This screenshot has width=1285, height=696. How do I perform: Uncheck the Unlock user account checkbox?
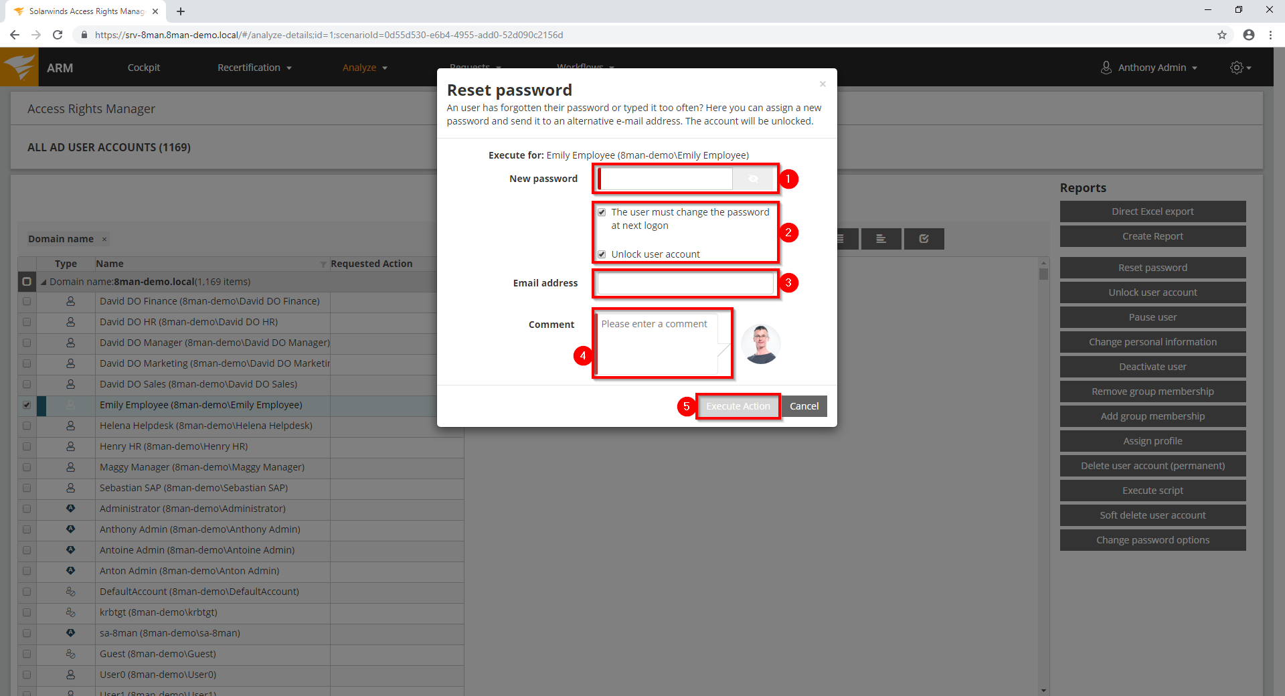click(602, 254)
